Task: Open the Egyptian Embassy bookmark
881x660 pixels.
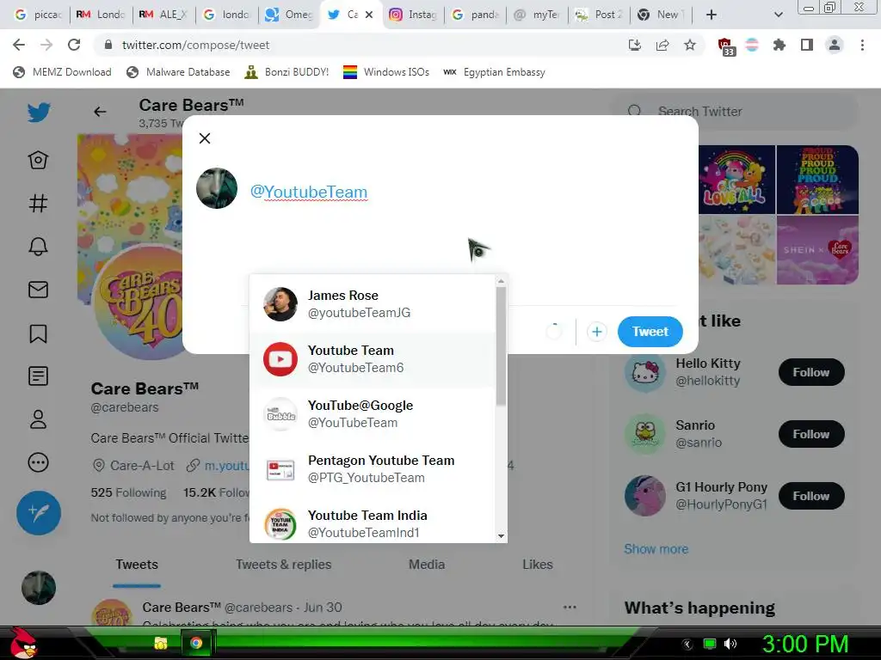Action: click(x=494, y=72)
